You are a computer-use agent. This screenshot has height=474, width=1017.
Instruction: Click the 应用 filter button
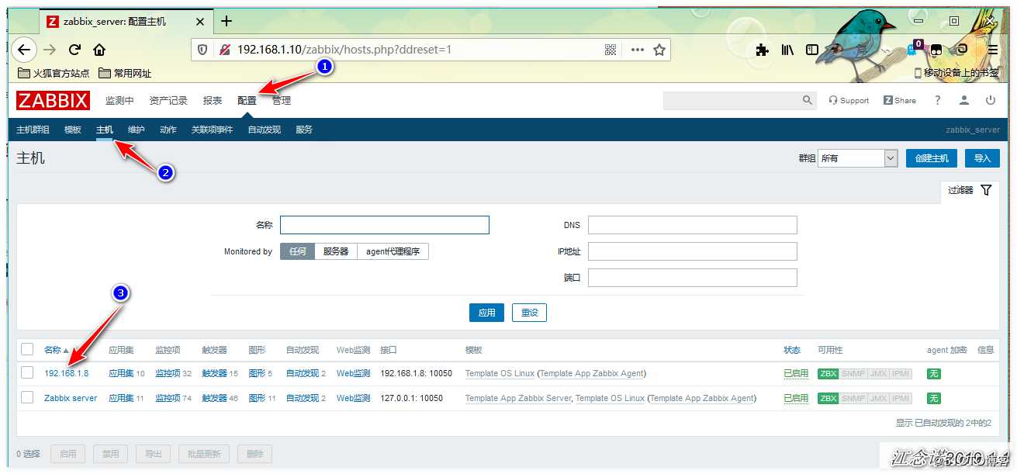tap(487, 313)
